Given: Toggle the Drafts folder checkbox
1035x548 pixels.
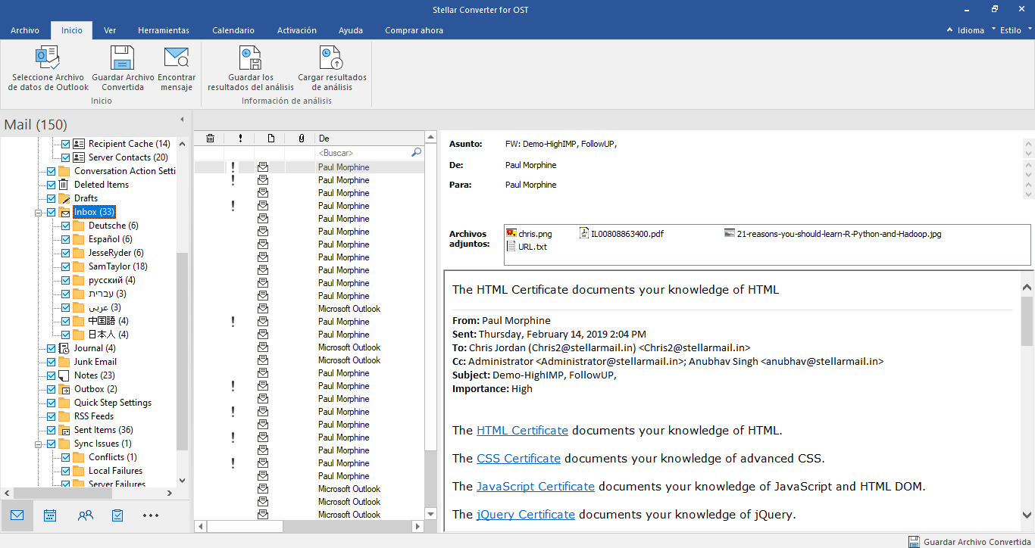Looking at the screenshot, I should 51,198.
